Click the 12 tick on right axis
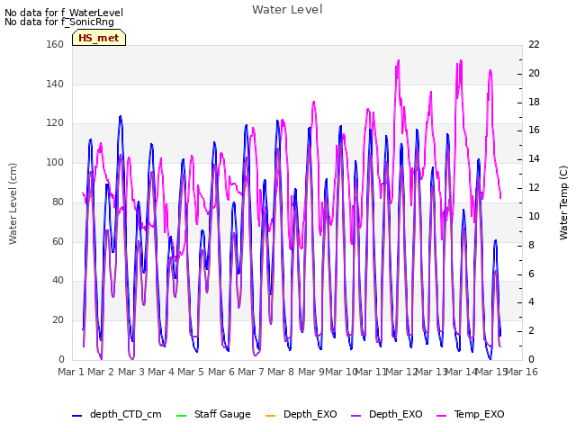Image resolution: width=576 pixels, height=432 pixels. point(534,188)
